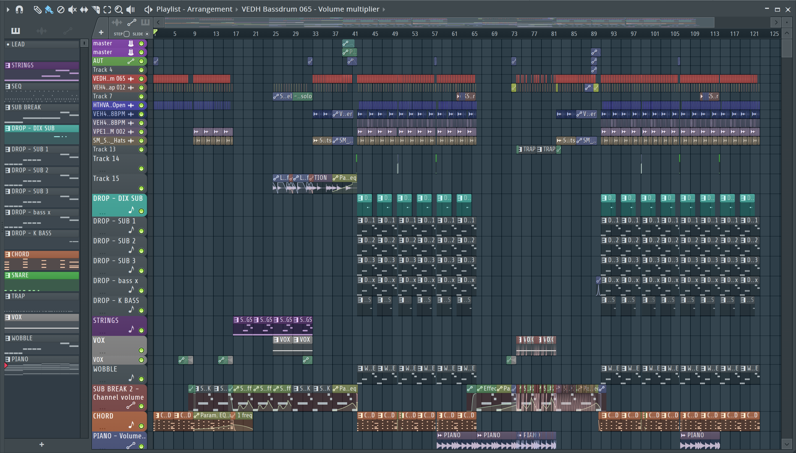Select the Slip edit tool
Viewport: 796px width, 453px height.
(x=84, y=10)
